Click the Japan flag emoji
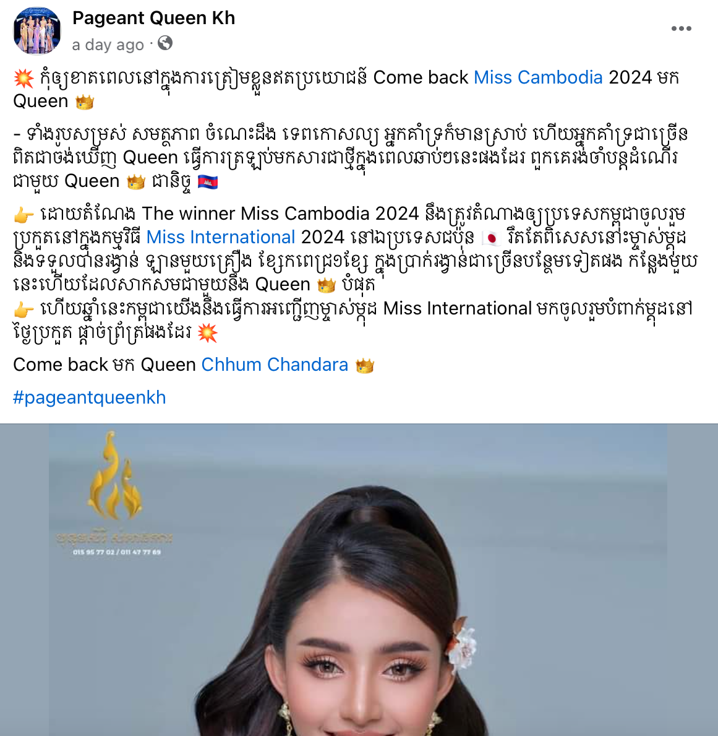 492,238
